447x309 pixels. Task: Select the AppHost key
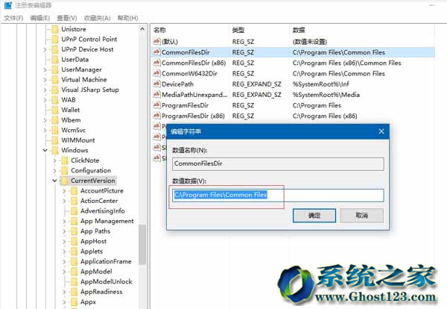[x=94, y=241]
